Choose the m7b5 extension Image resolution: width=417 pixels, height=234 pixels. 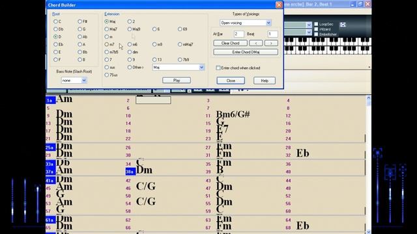107,52
